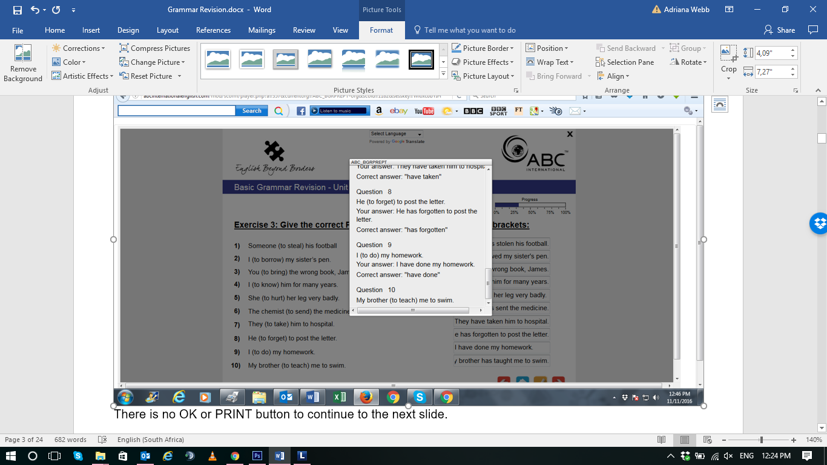Screen dimensions: 827x465
Task: Click the Redo icon in the title bar
Action: pos(56,10)
